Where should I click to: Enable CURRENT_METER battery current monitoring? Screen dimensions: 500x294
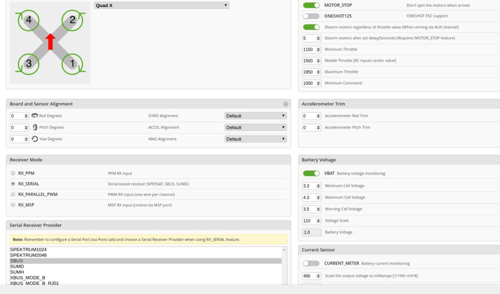(311, 263)
